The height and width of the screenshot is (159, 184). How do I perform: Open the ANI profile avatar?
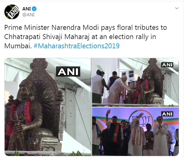point(12,12)
